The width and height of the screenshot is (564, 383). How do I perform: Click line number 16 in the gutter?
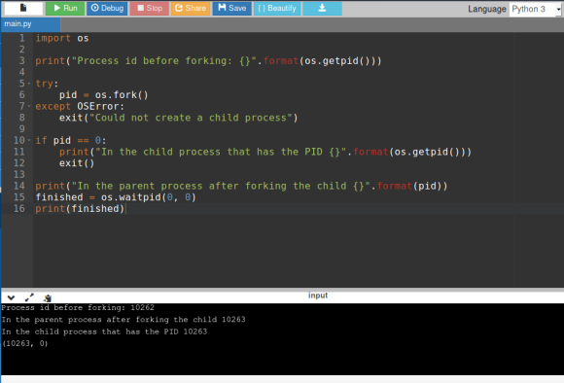tap(19, 209)
